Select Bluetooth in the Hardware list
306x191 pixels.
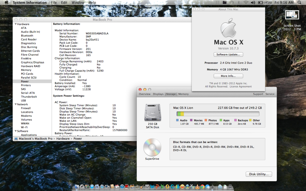pyautogui.click(x=27, y=36)
